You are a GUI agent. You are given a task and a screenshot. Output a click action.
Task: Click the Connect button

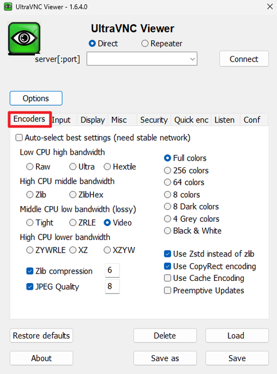pyautogui.click(x=244, y=59)
